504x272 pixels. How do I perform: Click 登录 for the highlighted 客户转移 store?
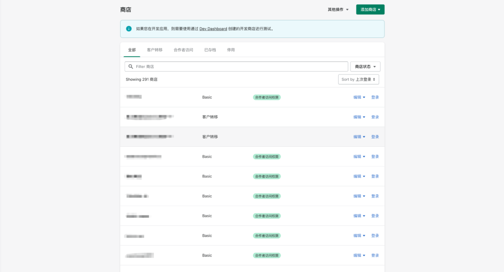coord(375,137)
